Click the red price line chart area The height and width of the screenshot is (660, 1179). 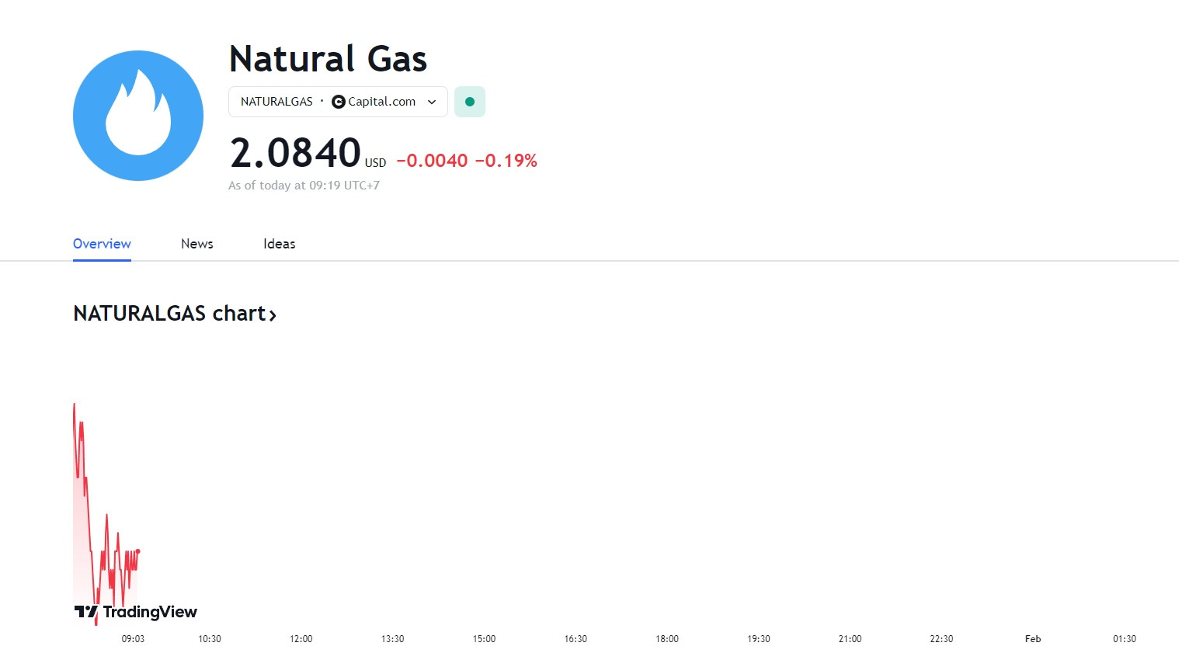106,512
